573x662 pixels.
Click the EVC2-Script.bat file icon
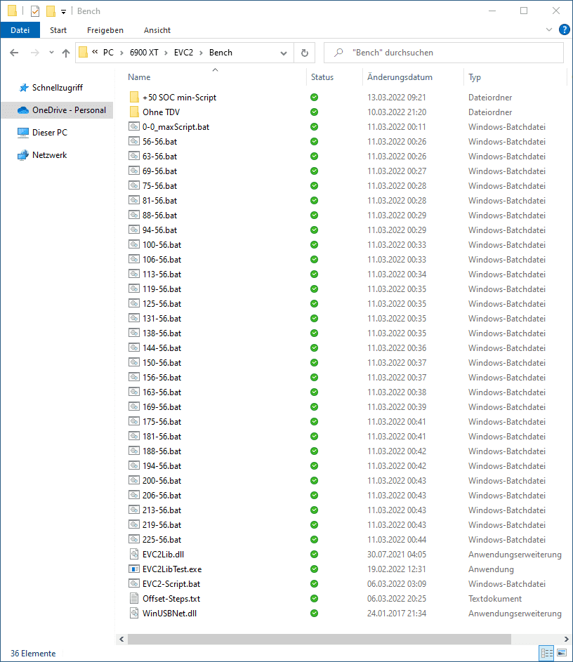coord(134,583)
